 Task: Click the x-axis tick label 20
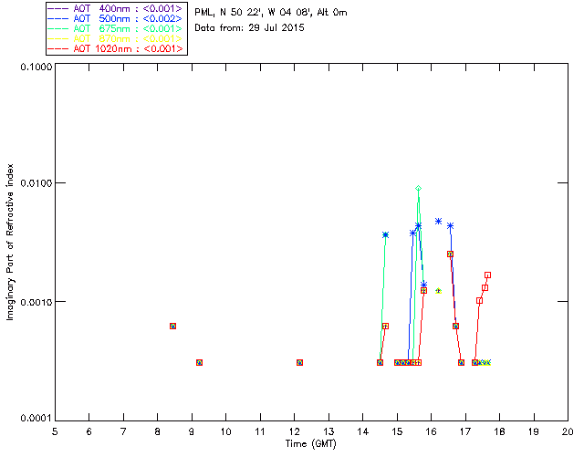pyautogui.click(x=568, y=431)
